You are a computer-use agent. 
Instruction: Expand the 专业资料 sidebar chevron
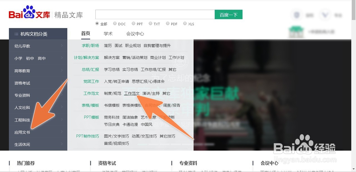(62, 95)
